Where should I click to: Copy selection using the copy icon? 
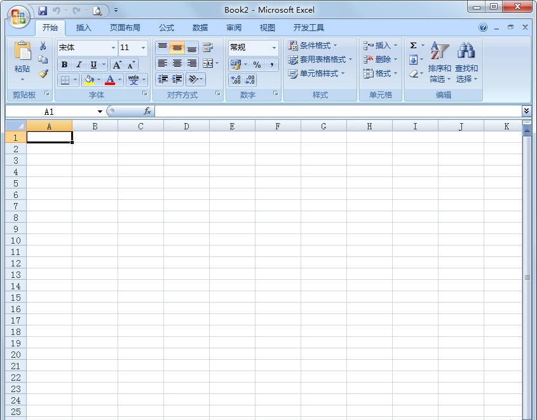[43, 60]
